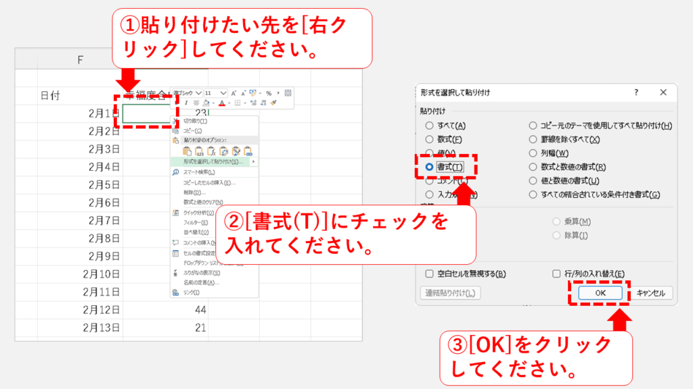Tick the 行/列の入れ替え checkbox

pyautogui.click(x=557, y=274)
